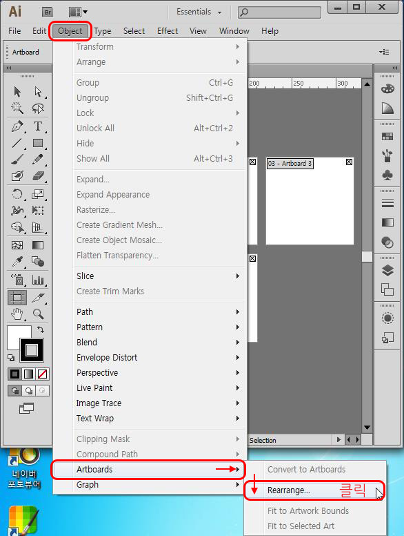Select the Scale tool
This screenshot has width=404, height=536.
pos(38,194)
